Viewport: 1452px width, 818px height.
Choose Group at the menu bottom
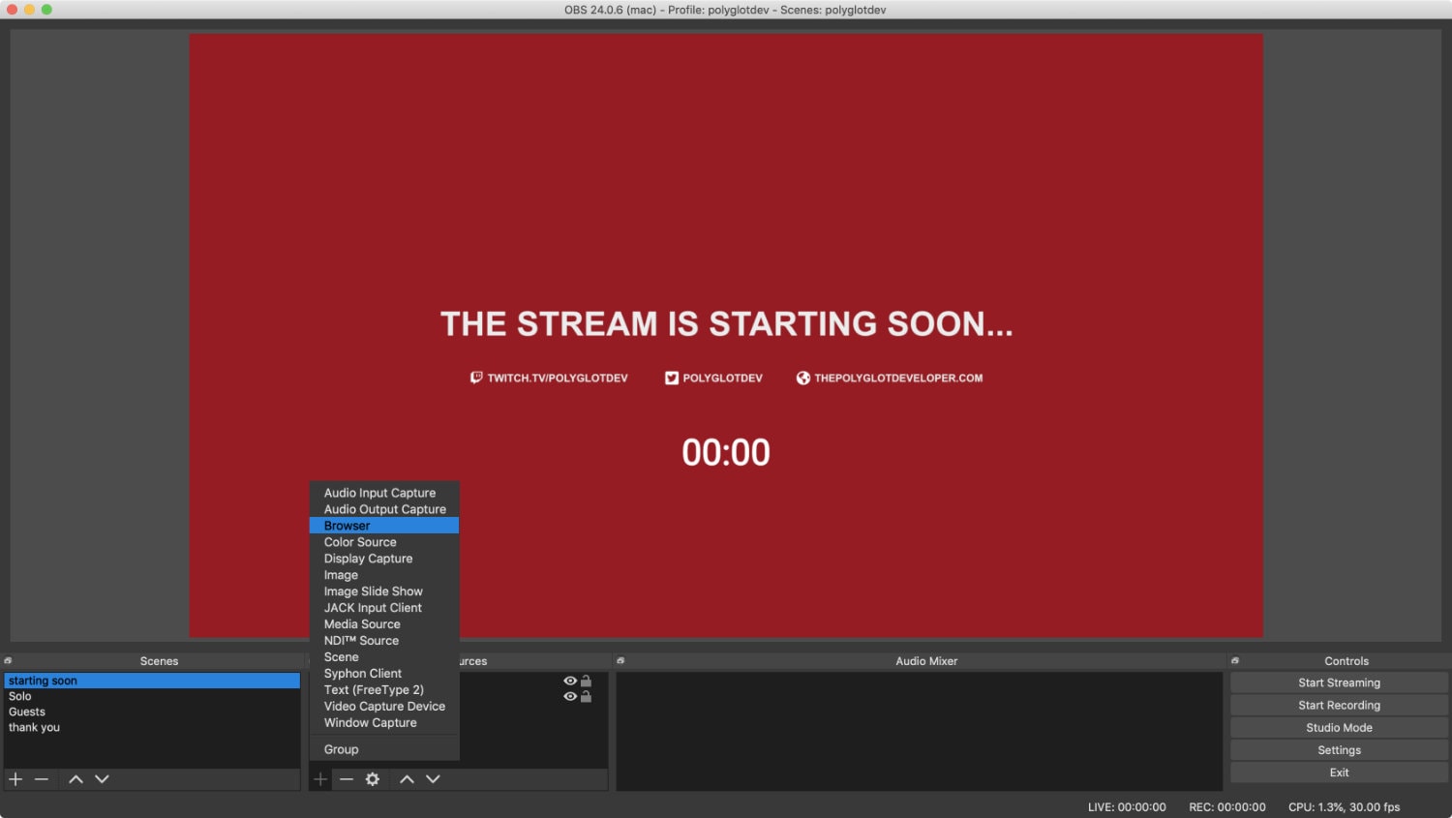click(x=384, y=749)
